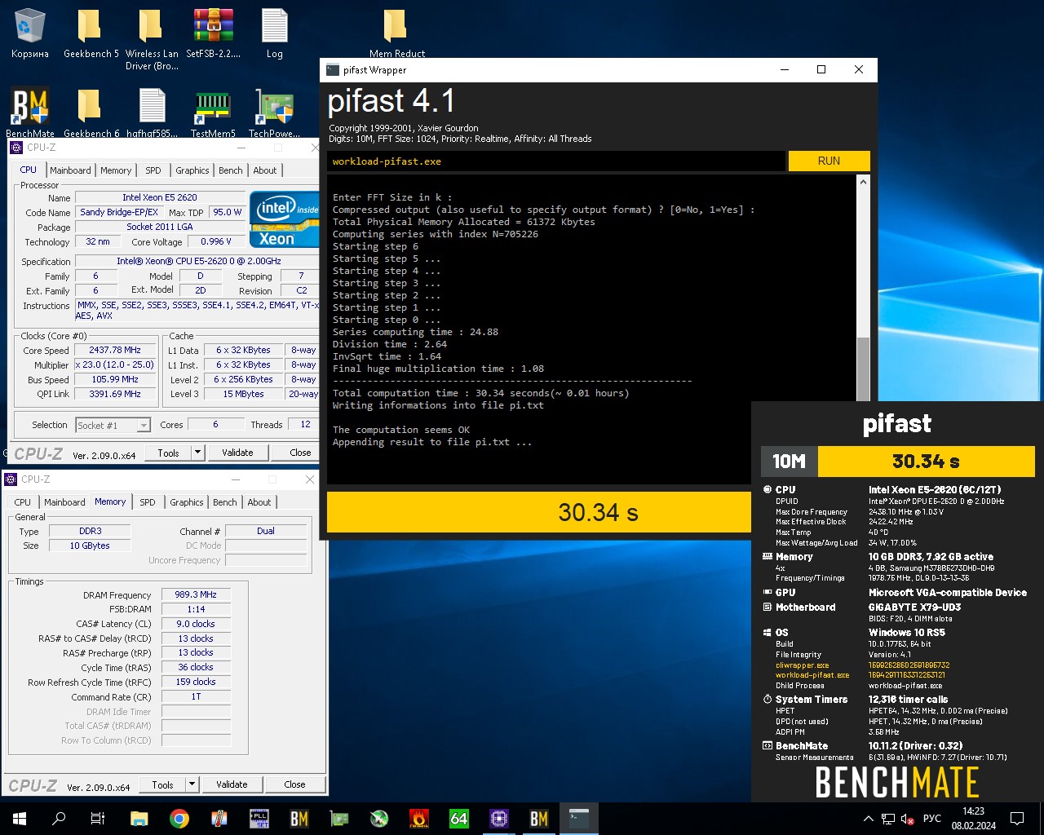
Task: Open File Explorer from the taskbar
Action: coord(139,819)
